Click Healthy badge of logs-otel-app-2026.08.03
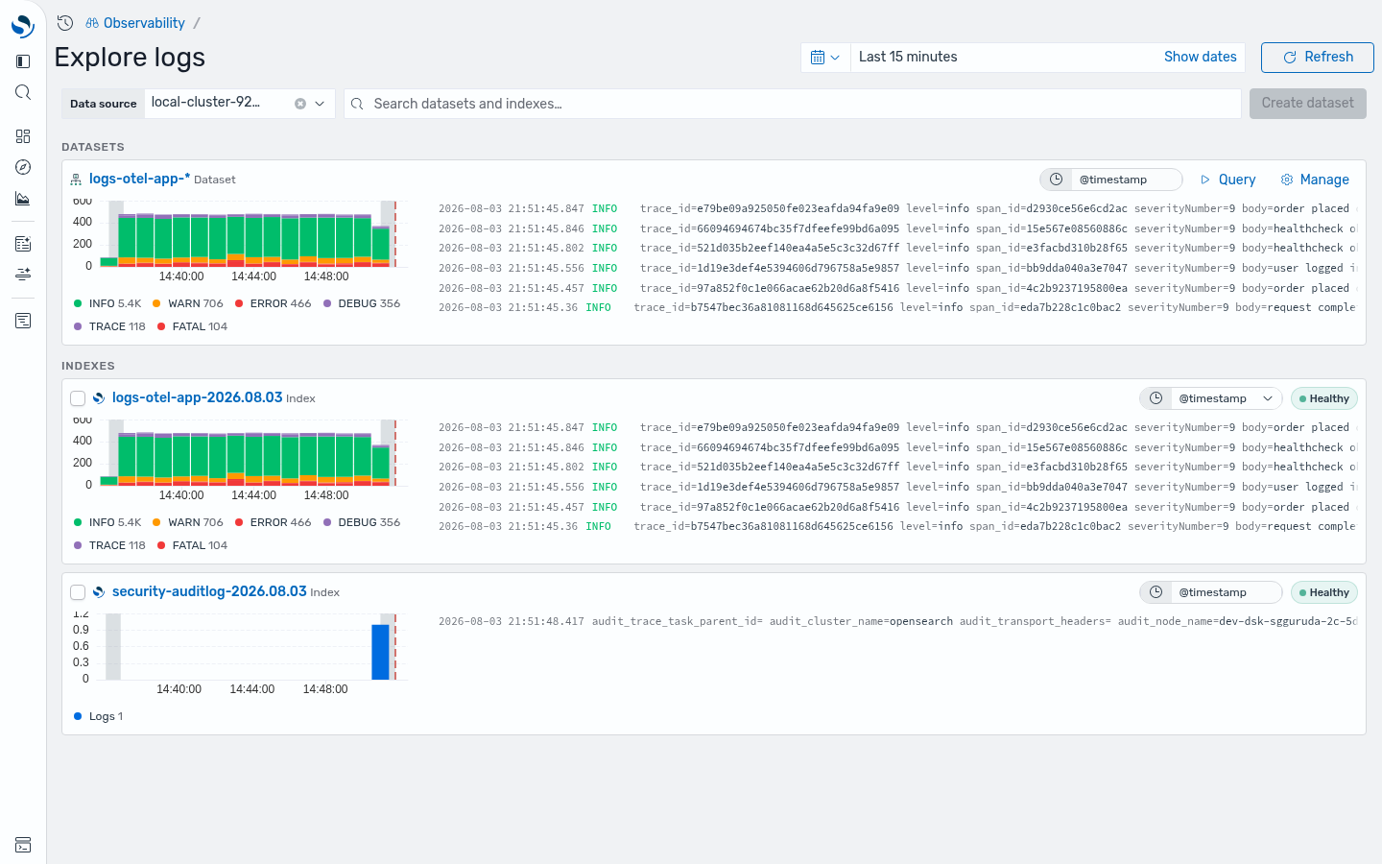The height and width of the screenshot is (864, 1382). click(1323, 398)
